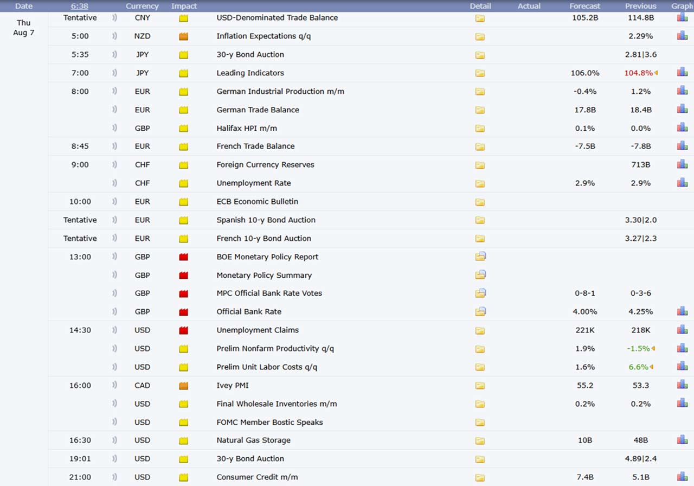Screen dimensions: 694x486
Task: Click the Impact column header
Action: 184,6
